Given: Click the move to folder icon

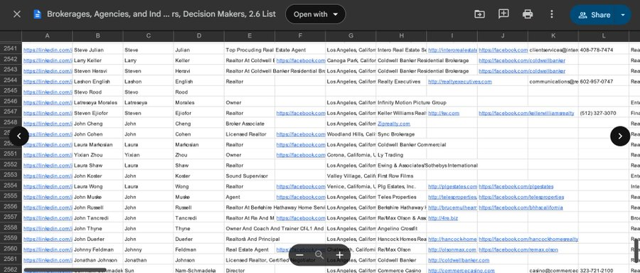Looking at the screenshot, I should pos(479,14).
